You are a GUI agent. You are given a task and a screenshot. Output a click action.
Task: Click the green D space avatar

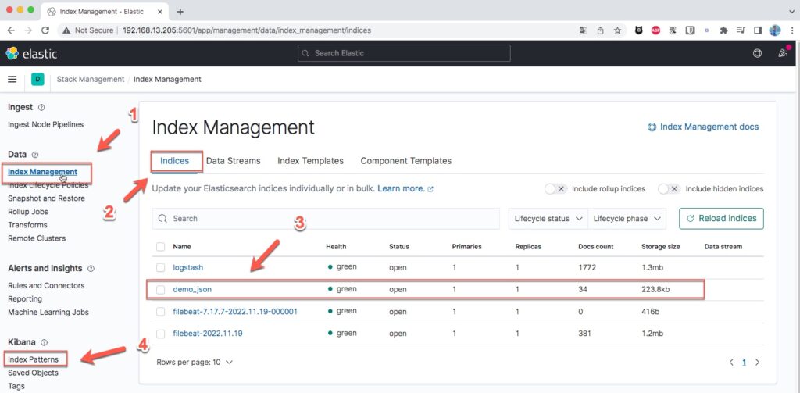37,79
